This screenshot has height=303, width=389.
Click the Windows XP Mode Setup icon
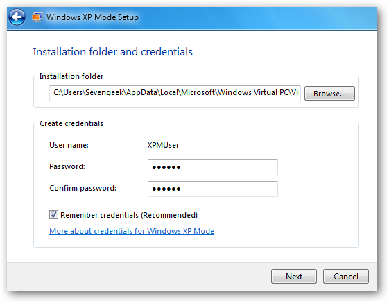click(x=37, y=17)
